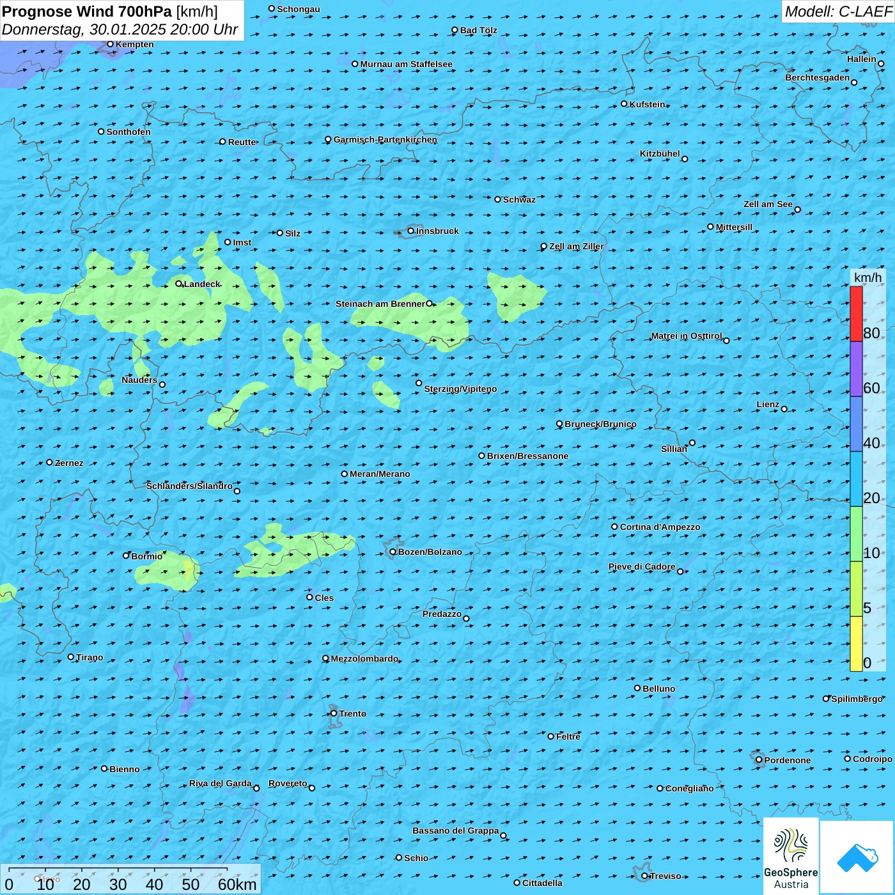Click the Schongau label
The height and width of the screenshot is (895, 895).
[x=299, y=9]
